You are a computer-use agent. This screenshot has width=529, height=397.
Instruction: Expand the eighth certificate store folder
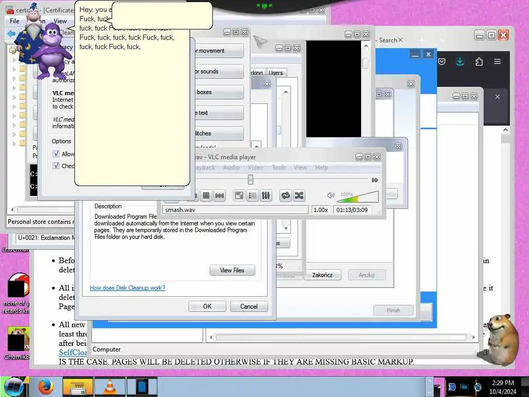14,125
